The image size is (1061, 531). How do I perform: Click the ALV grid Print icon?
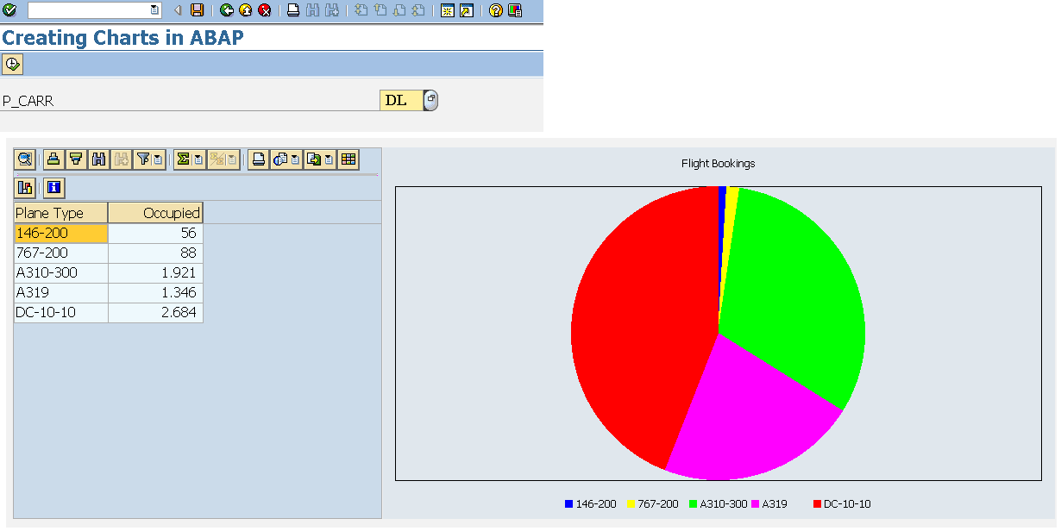[258, 159]
